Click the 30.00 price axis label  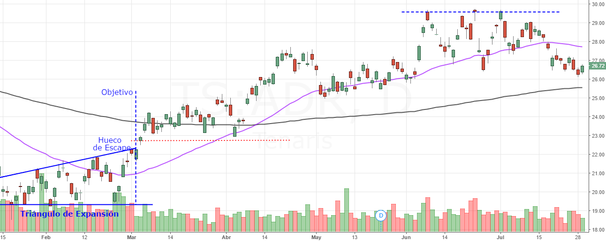[x=597, y=4]
